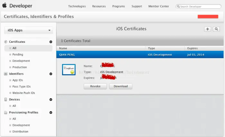Open Website Push IDs
225x137 pixels.
23,93
